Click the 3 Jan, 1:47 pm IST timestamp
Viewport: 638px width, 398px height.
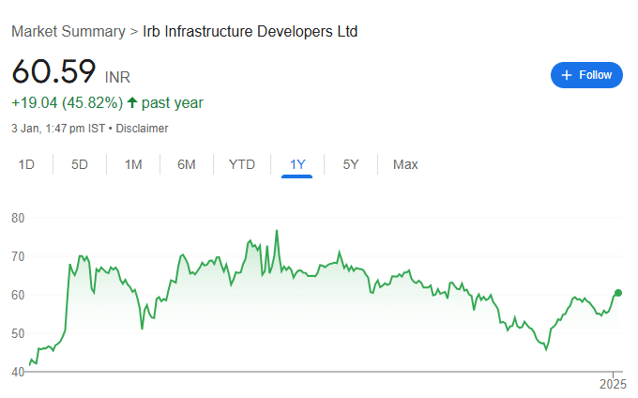point(58,129)
